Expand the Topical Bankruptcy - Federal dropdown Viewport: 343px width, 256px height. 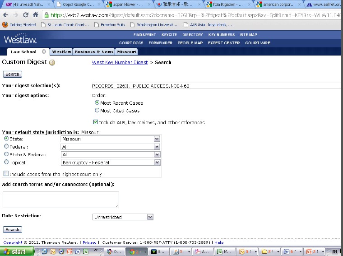click(111, 162)
